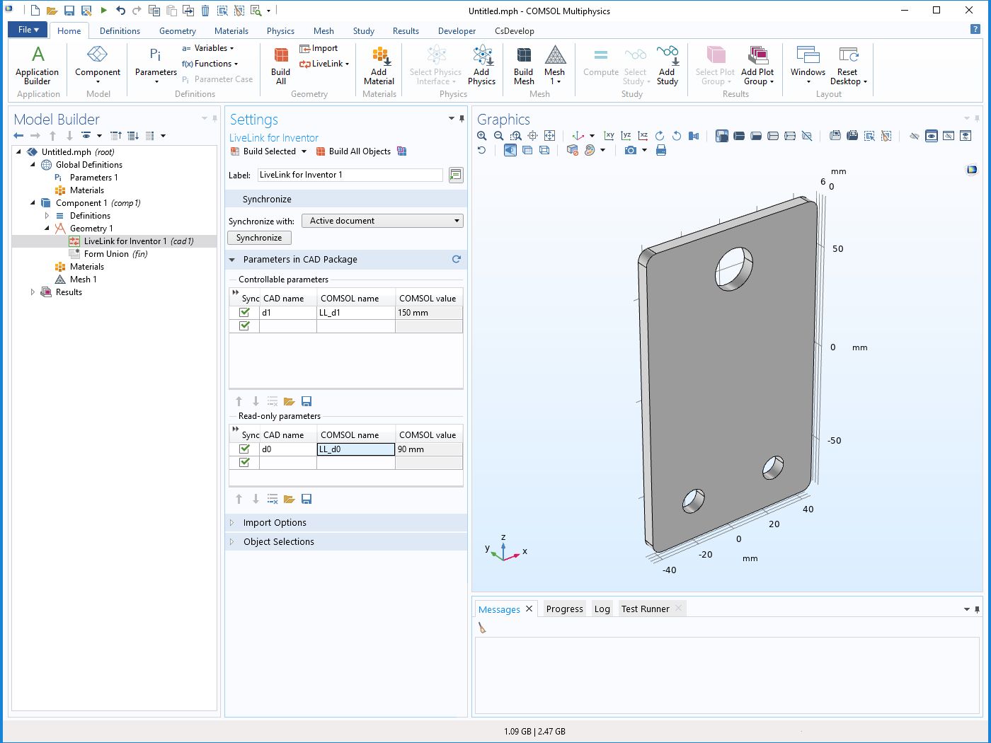Screen dimensions: 991x743
Task: Toggle Sync checkbox for read-only parameter d0
Action: 245,449
